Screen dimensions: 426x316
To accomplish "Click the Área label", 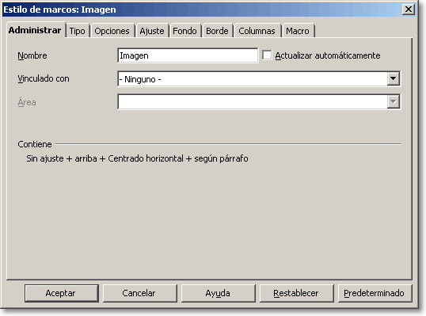I will tap(27, 102).
